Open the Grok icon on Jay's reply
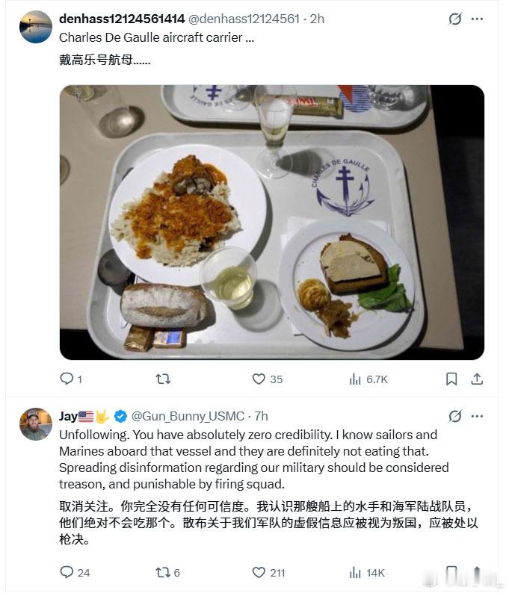Screen dimensions: 509x593 click(x=455, y=416)
